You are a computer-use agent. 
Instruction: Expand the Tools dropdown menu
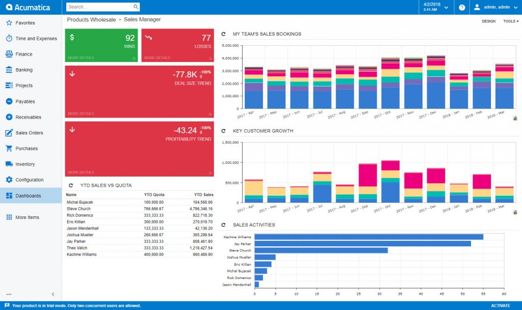pyautogui.click(x=511, y=21)
